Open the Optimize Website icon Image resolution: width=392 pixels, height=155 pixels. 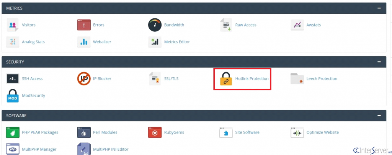coord(297,132)
